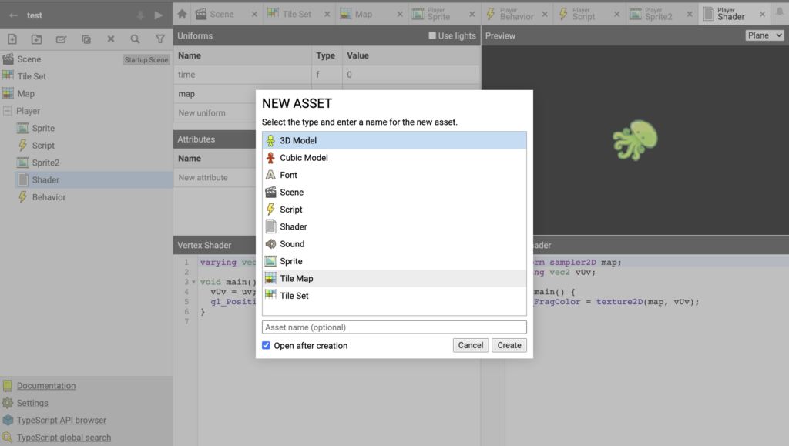Select Sound asset type

pos(394,244)
